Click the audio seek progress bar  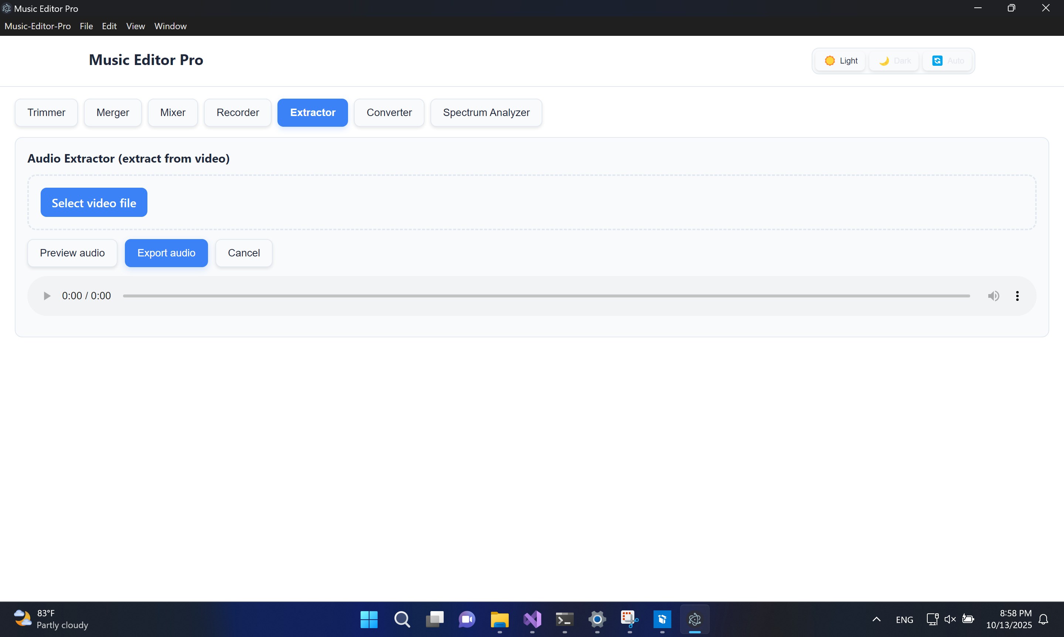point(546,296)
